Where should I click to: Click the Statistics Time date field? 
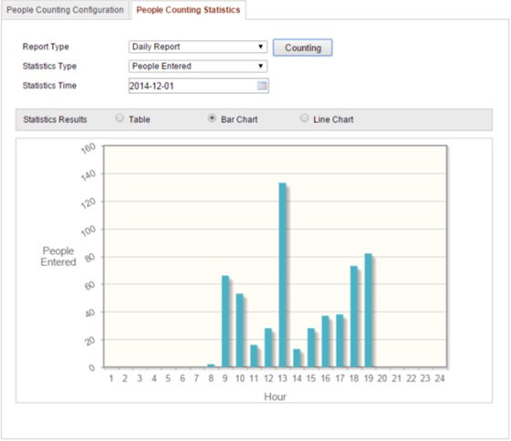click(x=199, y=86)
